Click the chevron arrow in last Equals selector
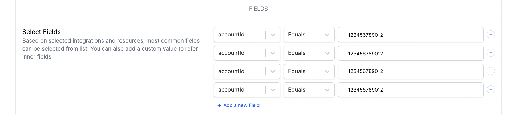Image resolution: width=509 pixels, height=115 pixels. pyautogui.click(x=327, y=90)
